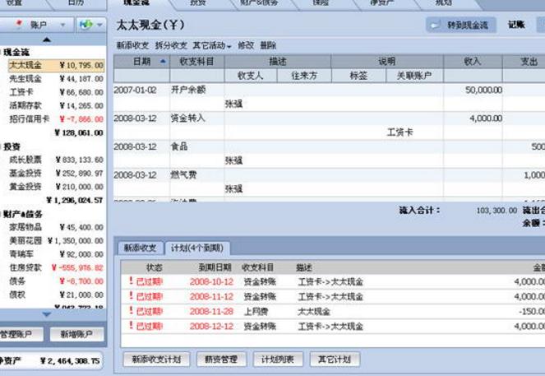Select the 住房贷款 account

click(x=56, y=268)
